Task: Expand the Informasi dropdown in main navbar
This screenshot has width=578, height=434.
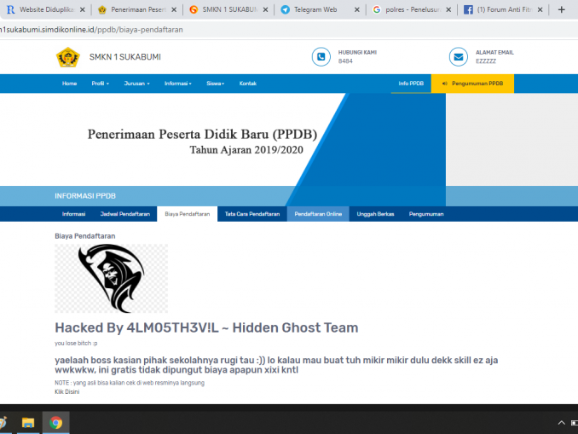Action: coord(177,84)
